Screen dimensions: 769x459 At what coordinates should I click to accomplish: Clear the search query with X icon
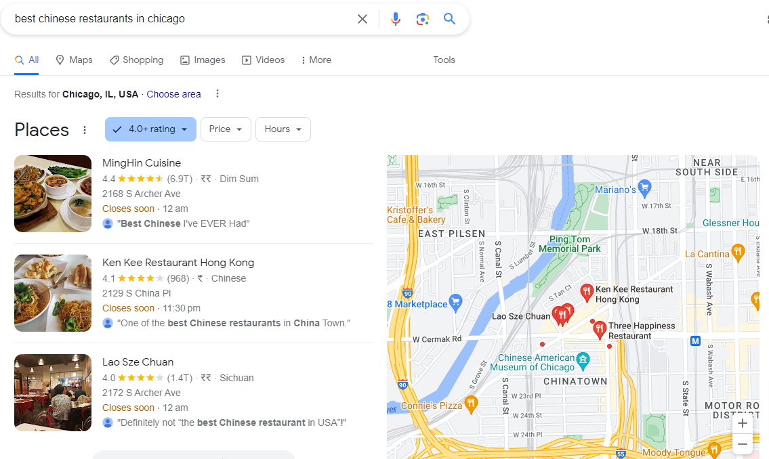coord(362,19)
